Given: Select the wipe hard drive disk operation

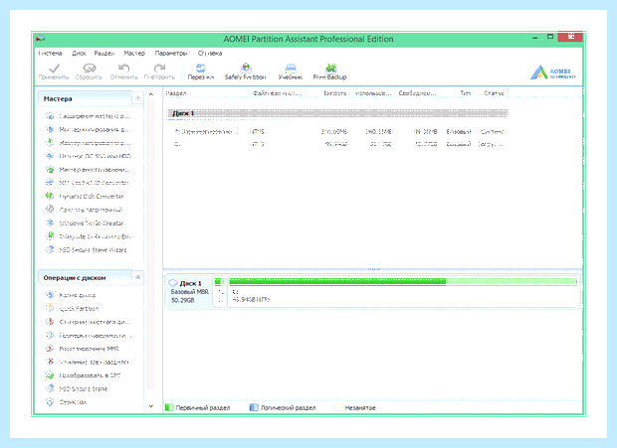Looking at the screenshot, I should point(89,322).
